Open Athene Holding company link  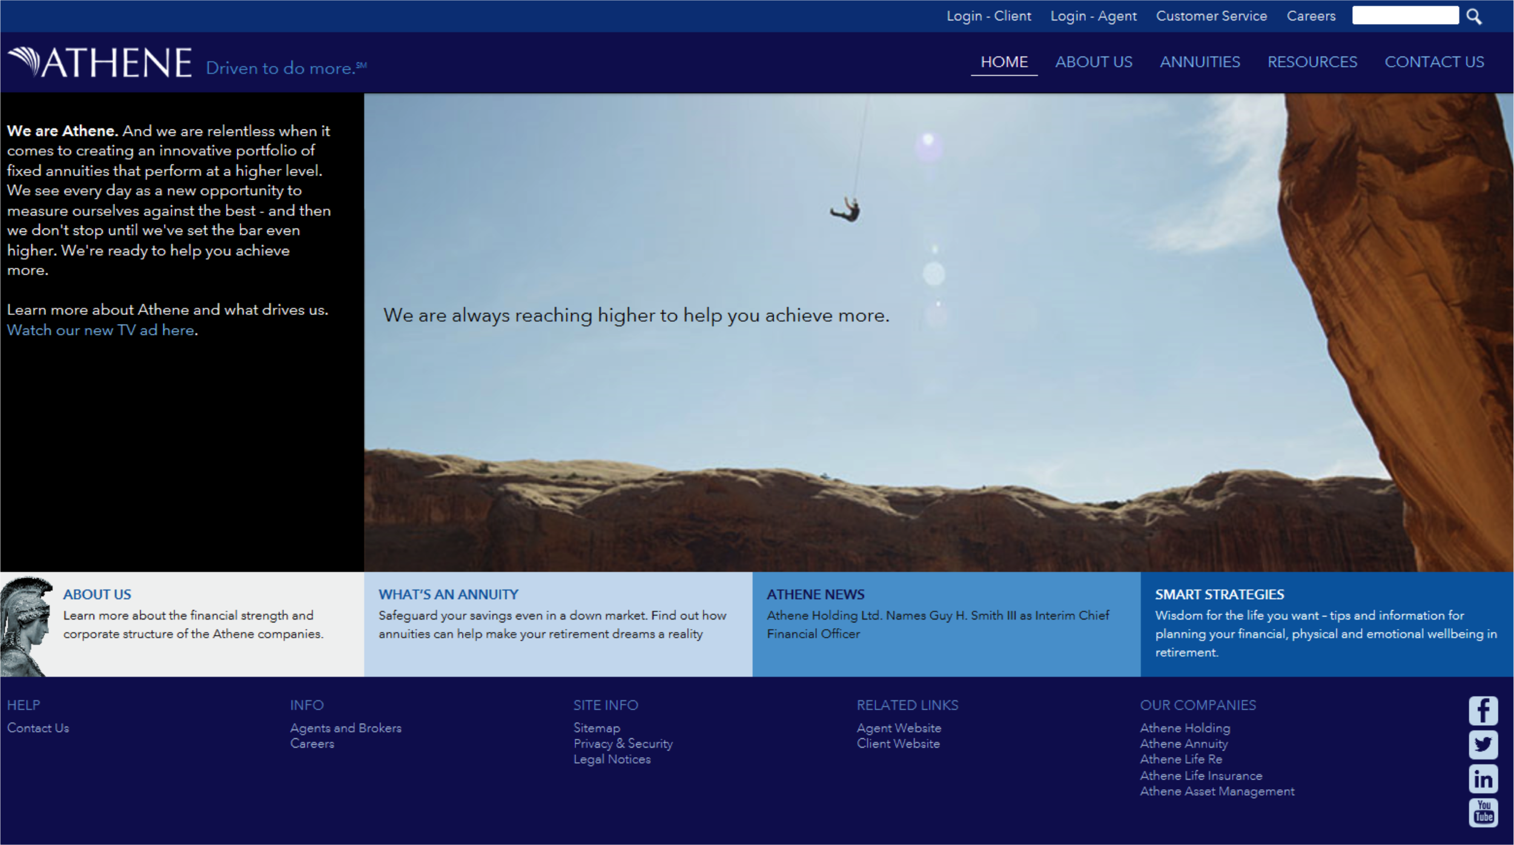(1185, 728)
